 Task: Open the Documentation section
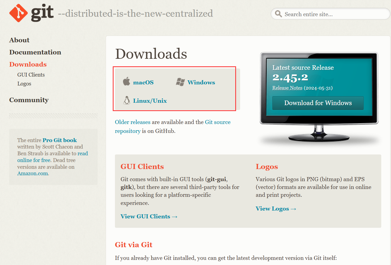35,52
